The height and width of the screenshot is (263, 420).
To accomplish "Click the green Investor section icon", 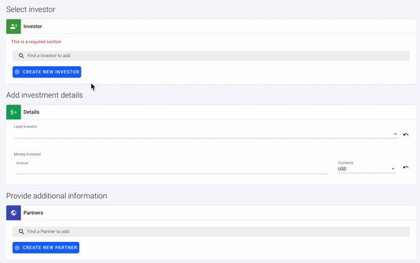I will 13,26.
